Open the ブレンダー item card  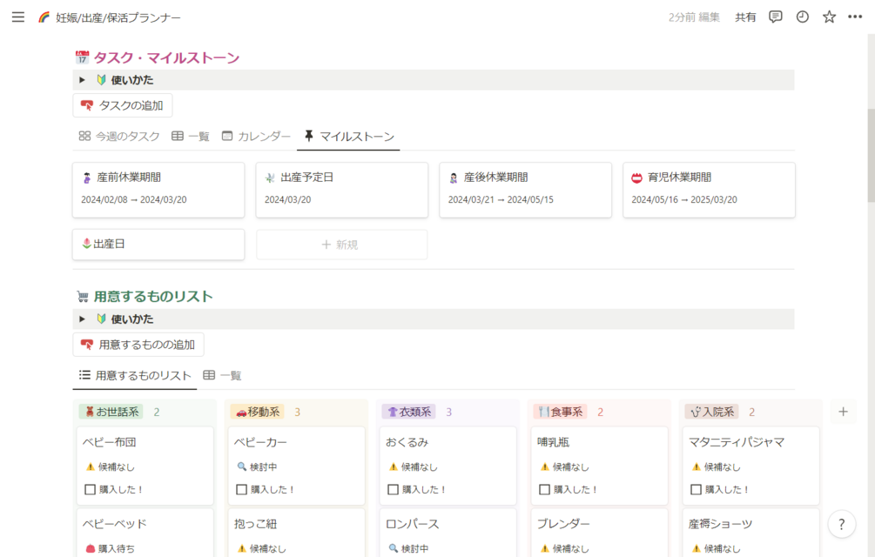coord(599,533)
